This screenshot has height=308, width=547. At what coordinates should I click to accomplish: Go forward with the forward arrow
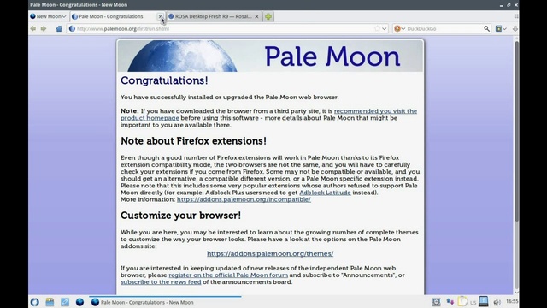click(x=44, y=28)
